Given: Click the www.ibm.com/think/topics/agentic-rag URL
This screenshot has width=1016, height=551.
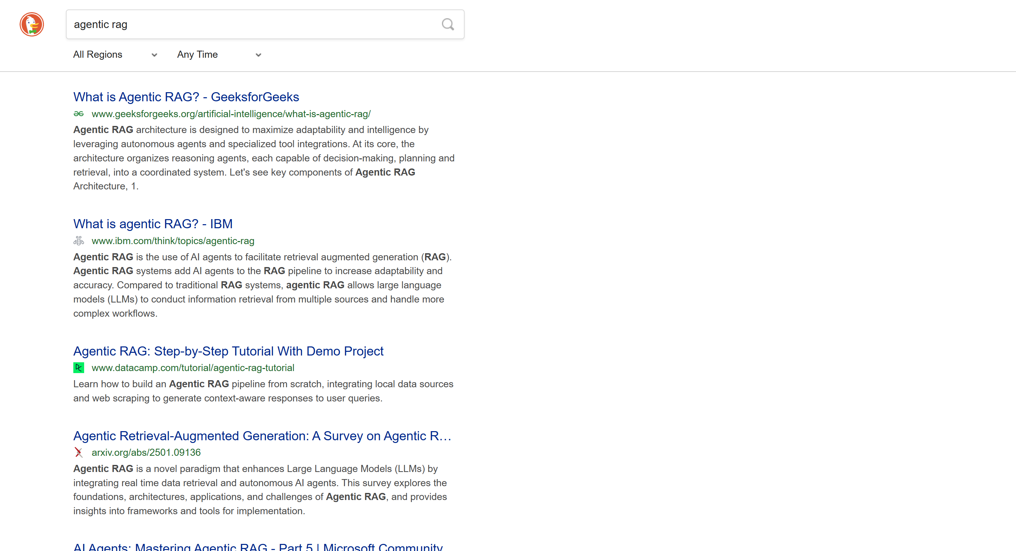Looking at the screenshot, I should [x=173, y=241].
